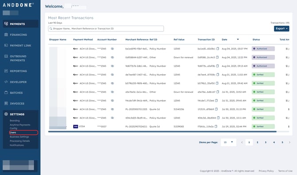Reveal account number for Jul 31 09:45 AM row
Image resolution: width=297 pixels, height=175 pixels.
[x=112, y=101]
